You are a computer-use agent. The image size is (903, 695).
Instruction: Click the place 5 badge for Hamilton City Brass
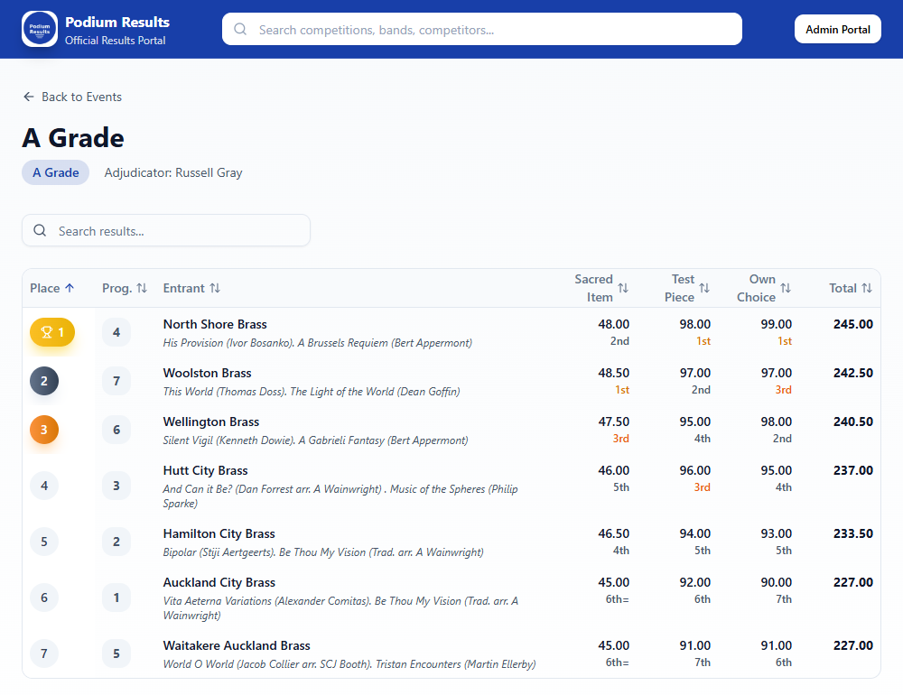click(44, 542)
